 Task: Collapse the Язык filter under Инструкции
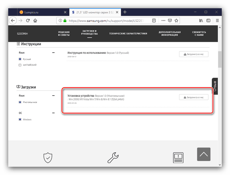tap(53, 52)
